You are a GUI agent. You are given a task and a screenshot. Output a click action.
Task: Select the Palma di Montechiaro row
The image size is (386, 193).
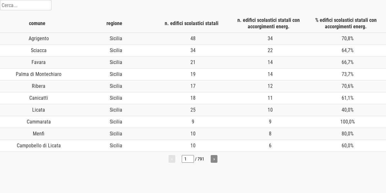tap(193, 74)
